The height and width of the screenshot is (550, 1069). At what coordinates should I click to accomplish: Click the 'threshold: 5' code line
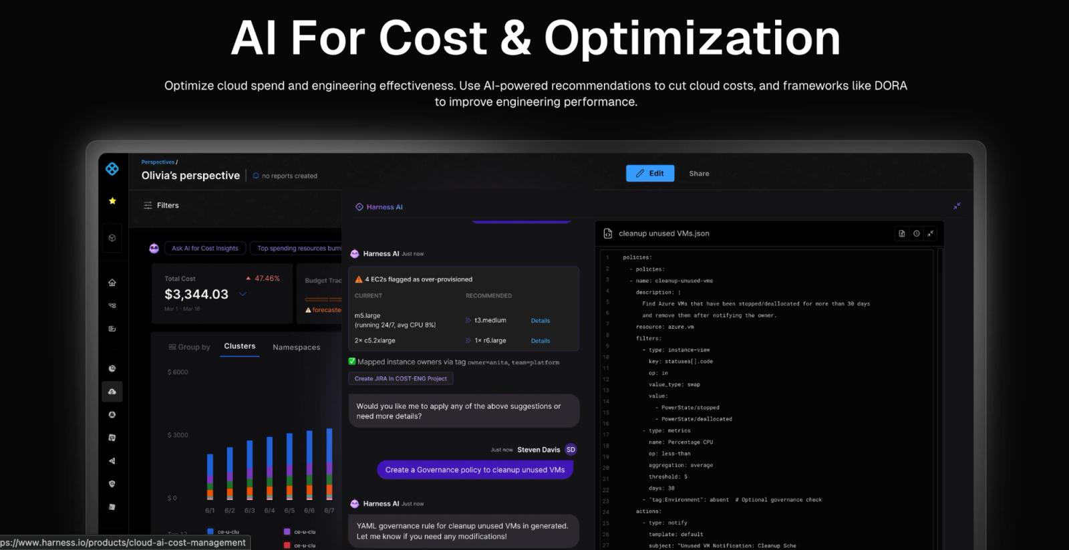pos(667,476)
